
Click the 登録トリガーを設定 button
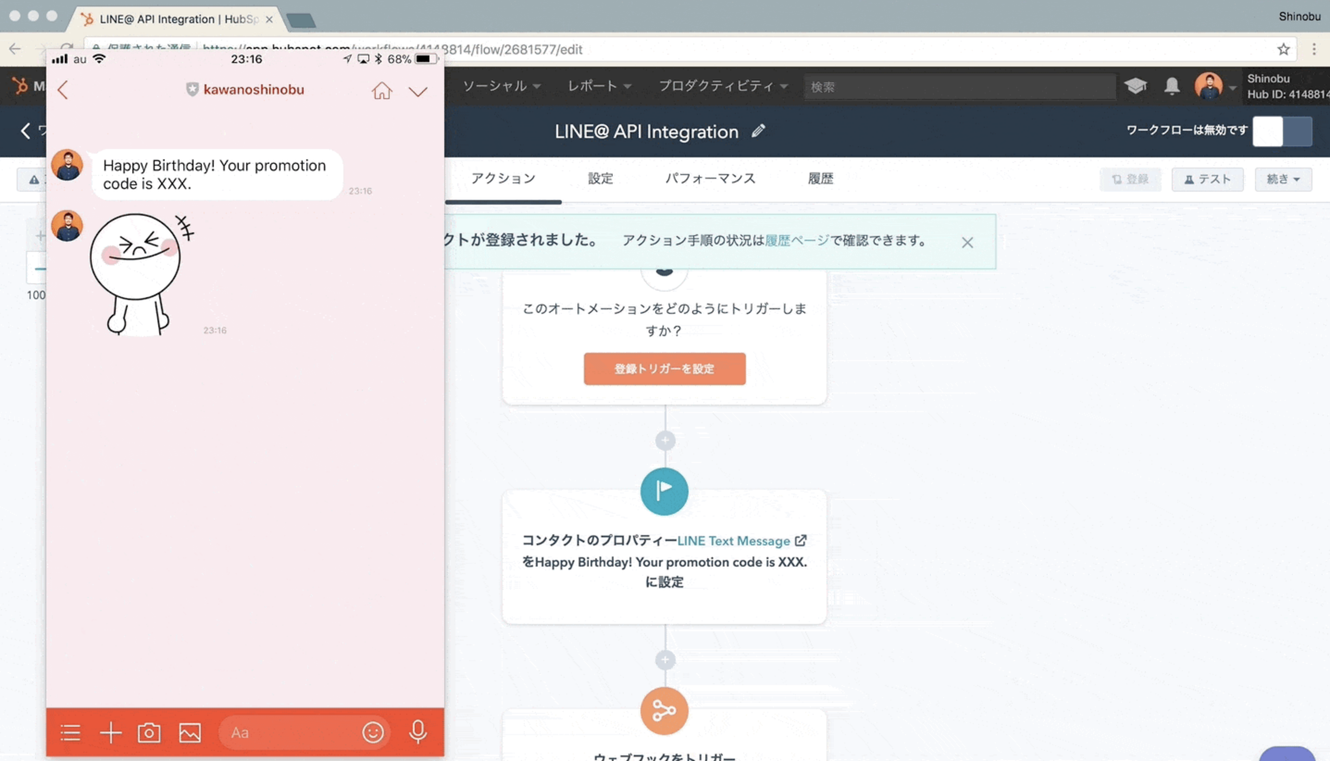664,368
